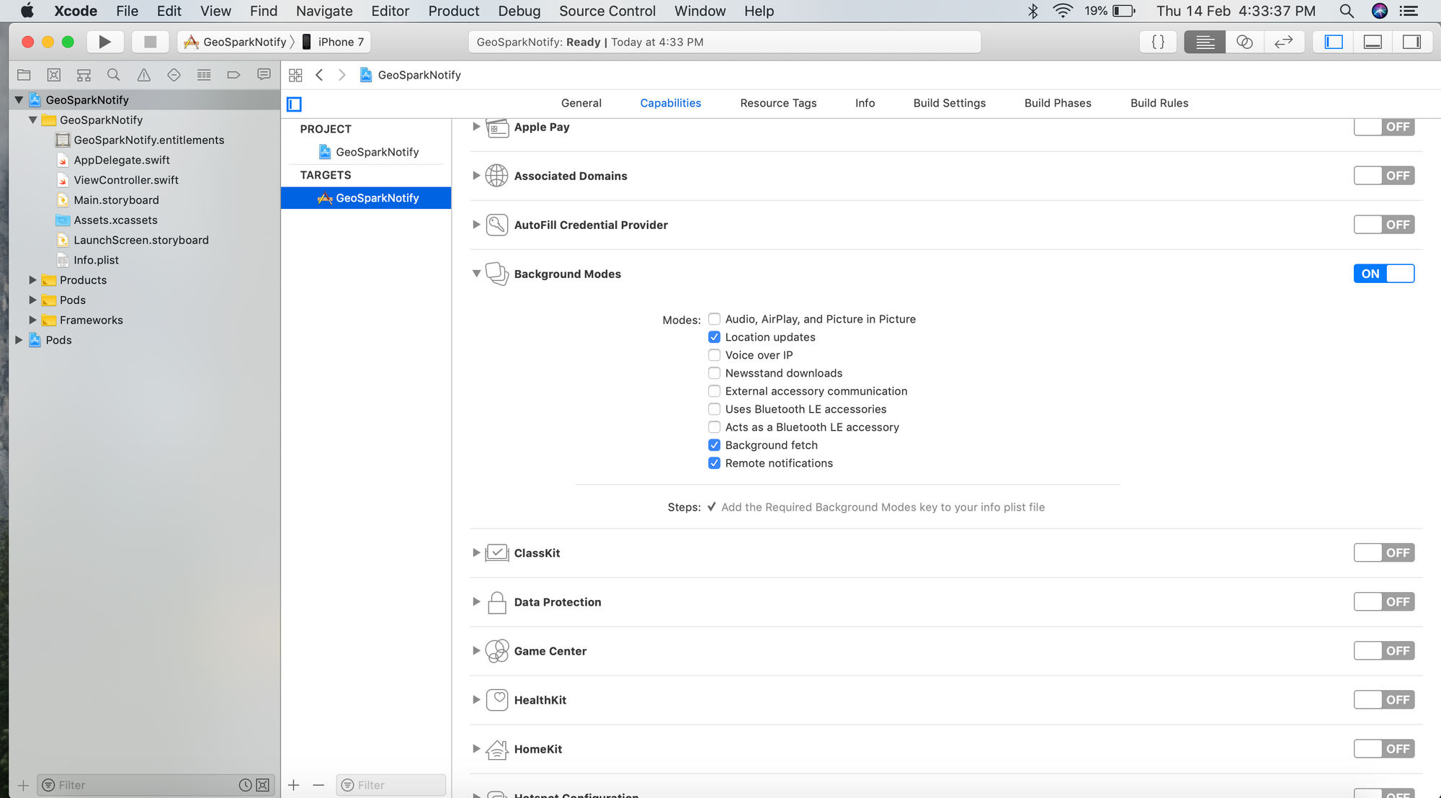Show recently modified files clock filter icon
The image size is (1441, 798).
(245, 785)
